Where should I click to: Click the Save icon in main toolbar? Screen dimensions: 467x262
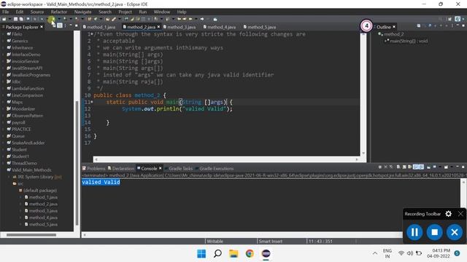click(x=15, y=19)
